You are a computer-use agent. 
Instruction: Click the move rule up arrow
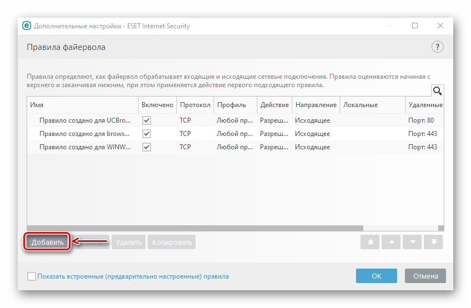point(391,242)
